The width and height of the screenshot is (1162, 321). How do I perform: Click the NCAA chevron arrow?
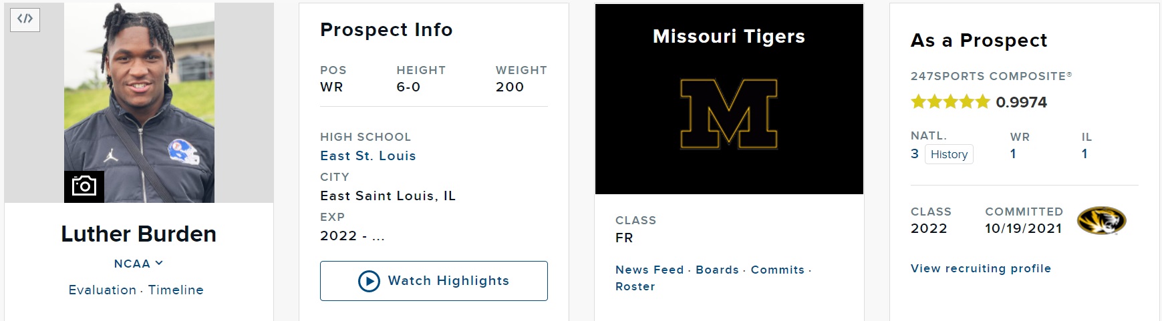click(x=159, y=263)
